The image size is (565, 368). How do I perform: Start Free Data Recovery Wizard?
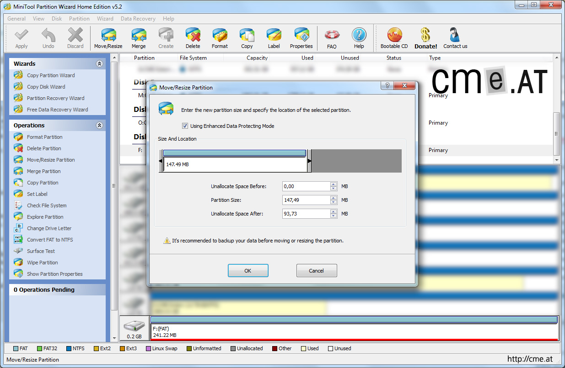[x=57, y=110]
